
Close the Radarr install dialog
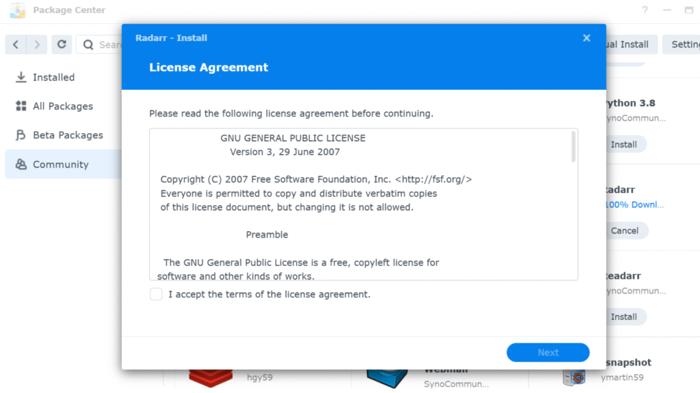[x=586, y=38]
